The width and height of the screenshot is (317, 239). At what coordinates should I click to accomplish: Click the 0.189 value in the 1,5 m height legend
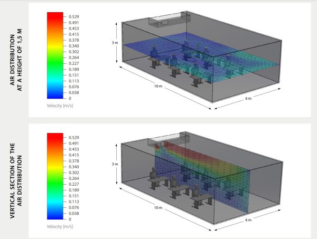[74, 70]
